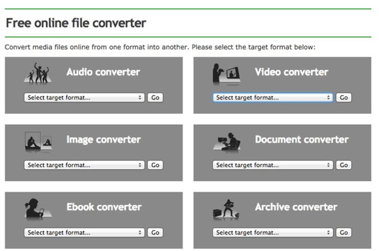Click the "Image converter" heading
The image size is (379, 251).
pyautogui.click(x=103, y=140)
